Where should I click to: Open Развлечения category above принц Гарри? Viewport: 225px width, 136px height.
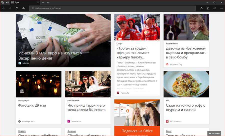(73, 101)
